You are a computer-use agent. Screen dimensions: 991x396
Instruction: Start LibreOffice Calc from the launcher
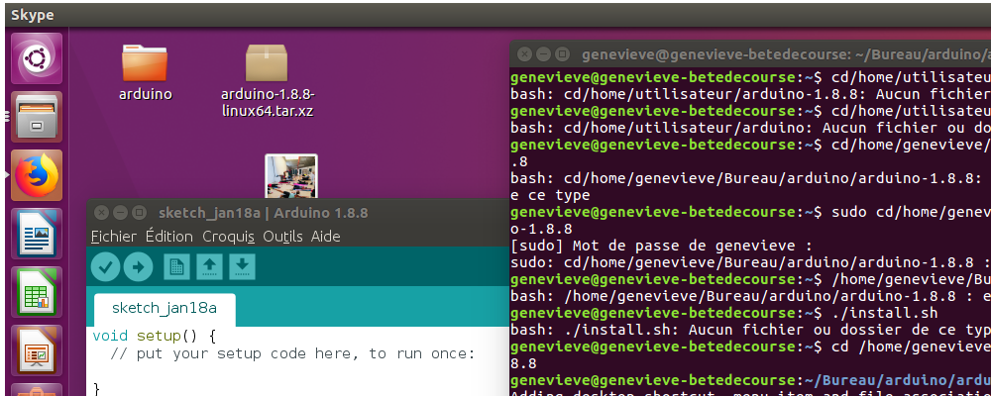tap(37, 293)
